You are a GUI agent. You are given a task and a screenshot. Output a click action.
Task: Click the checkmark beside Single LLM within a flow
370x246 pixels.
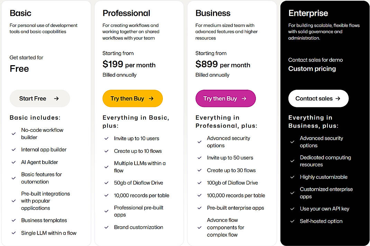[x=13, y=233]
